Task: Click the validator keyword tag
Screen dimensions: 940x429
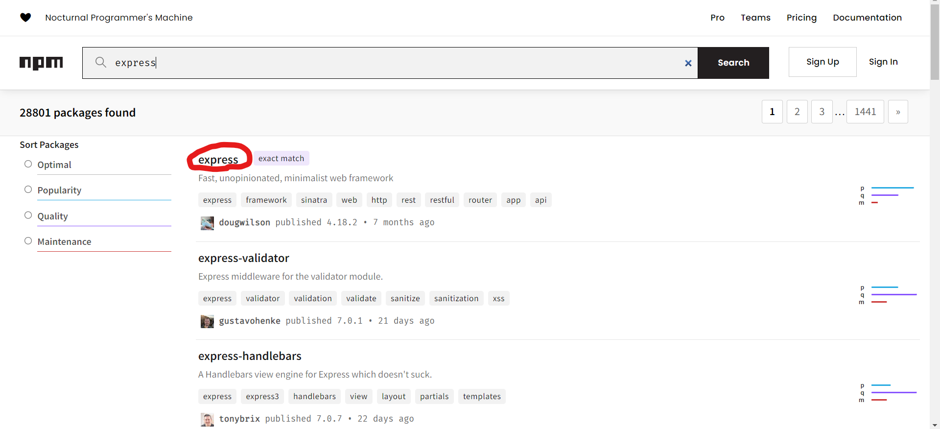Action: pyautogui.click(x=263, y=298)
